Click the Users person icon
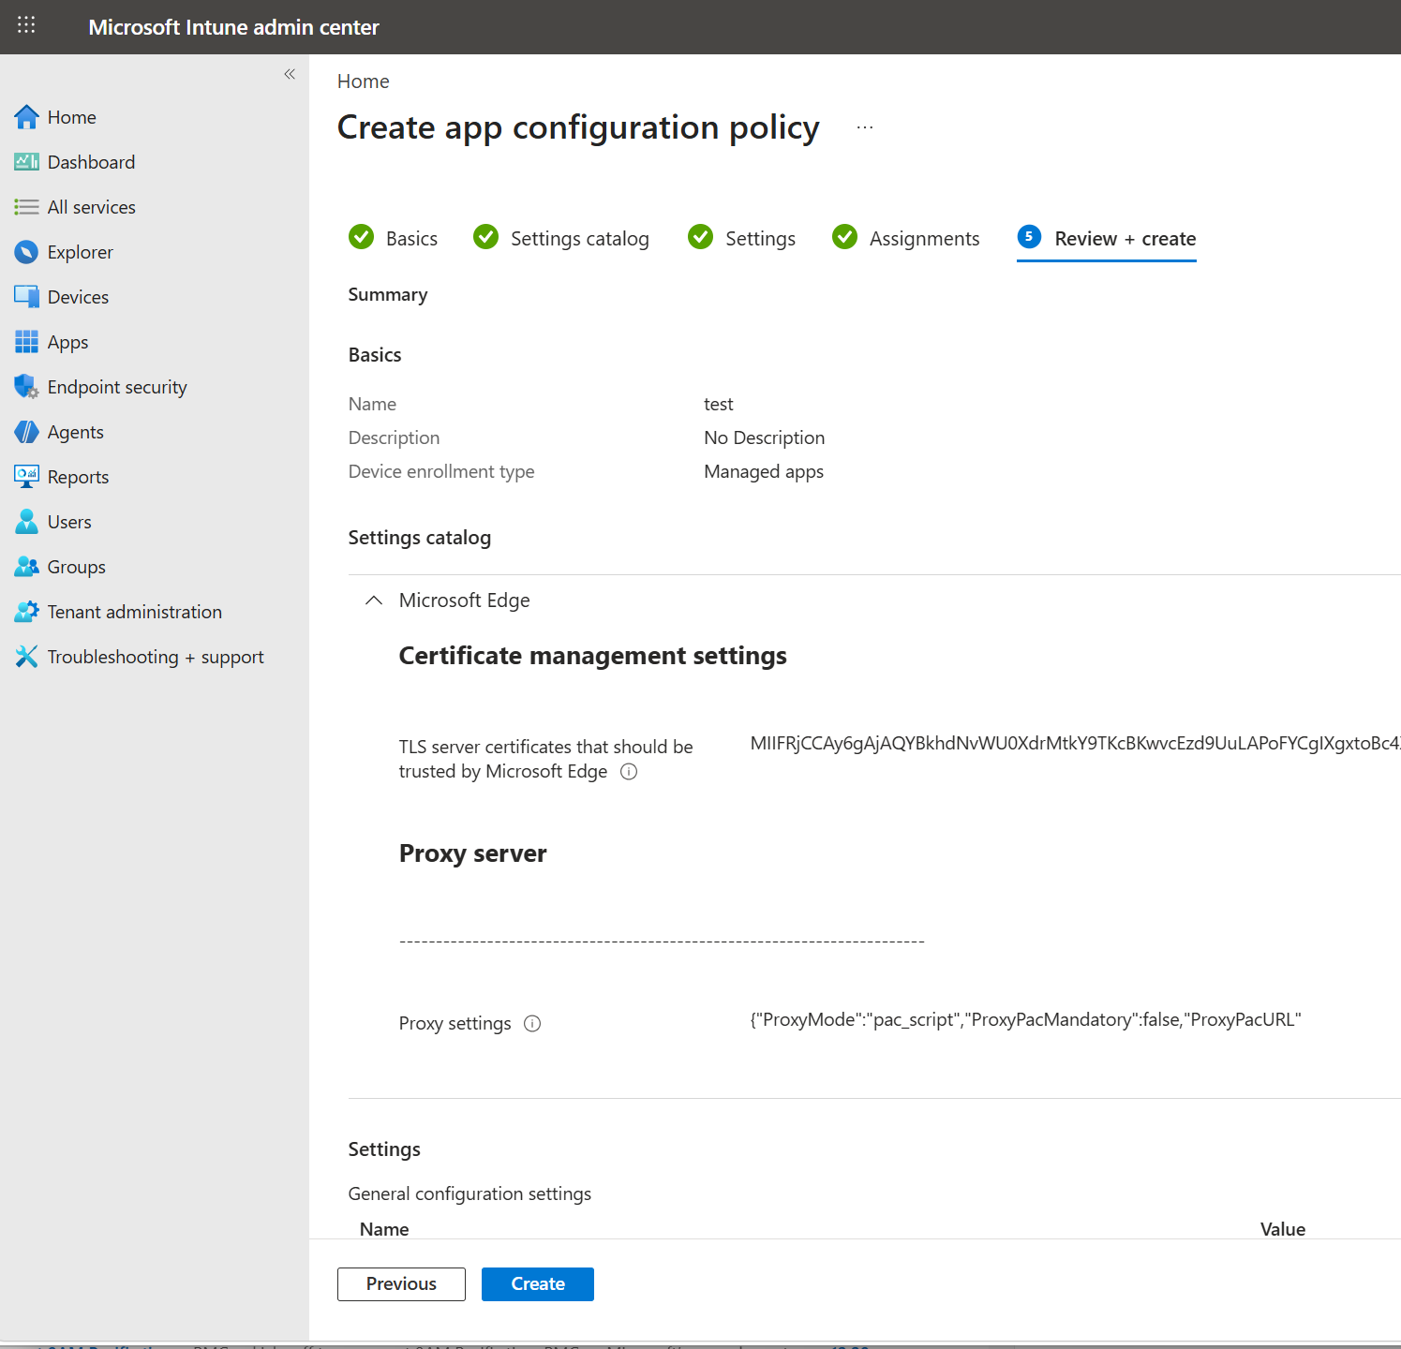Viewport: 1401px width, 1349px height. [x=26, y=522]
